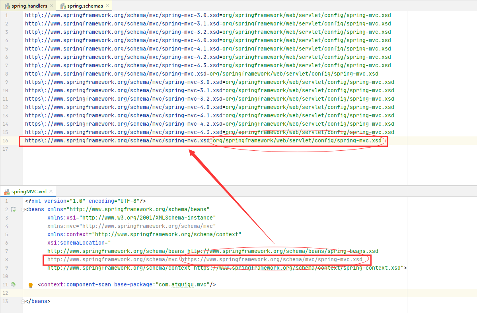Click the spring.handlers file icon
This screenshot has width=477, height=313.
click(7, 6)
